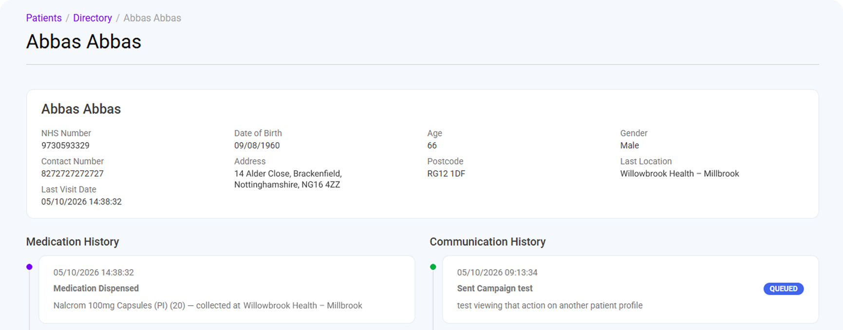This screenshot has height=330, width=843.
Task: Select contact number 8272727272727
Action: [73, 174]
